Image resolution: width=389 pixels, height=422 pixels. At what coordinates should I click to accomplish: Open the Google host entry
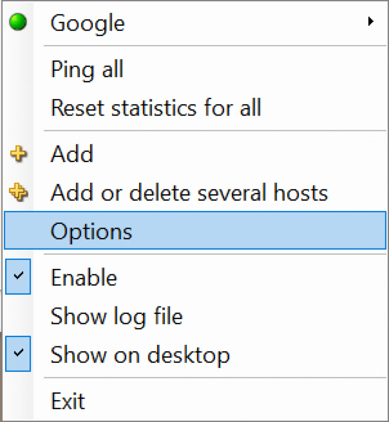[x=88, y=23]
